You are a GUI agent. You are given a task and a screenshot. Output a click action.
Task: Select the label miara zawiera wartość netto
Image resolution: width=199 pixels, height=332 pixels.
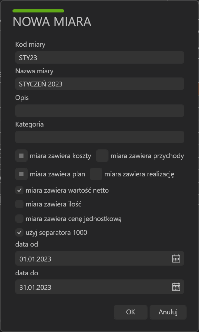[x=67, y=190]
